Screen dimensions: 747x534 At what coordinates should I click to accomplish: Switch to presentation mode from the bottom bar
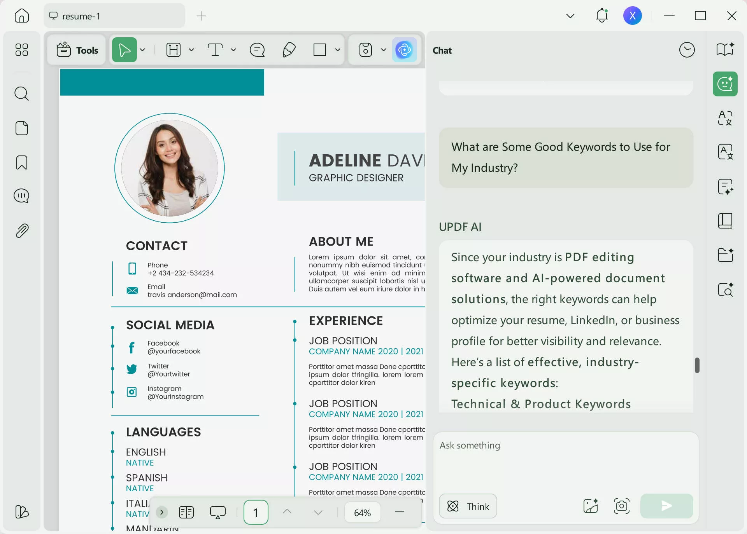coord(217,512)
